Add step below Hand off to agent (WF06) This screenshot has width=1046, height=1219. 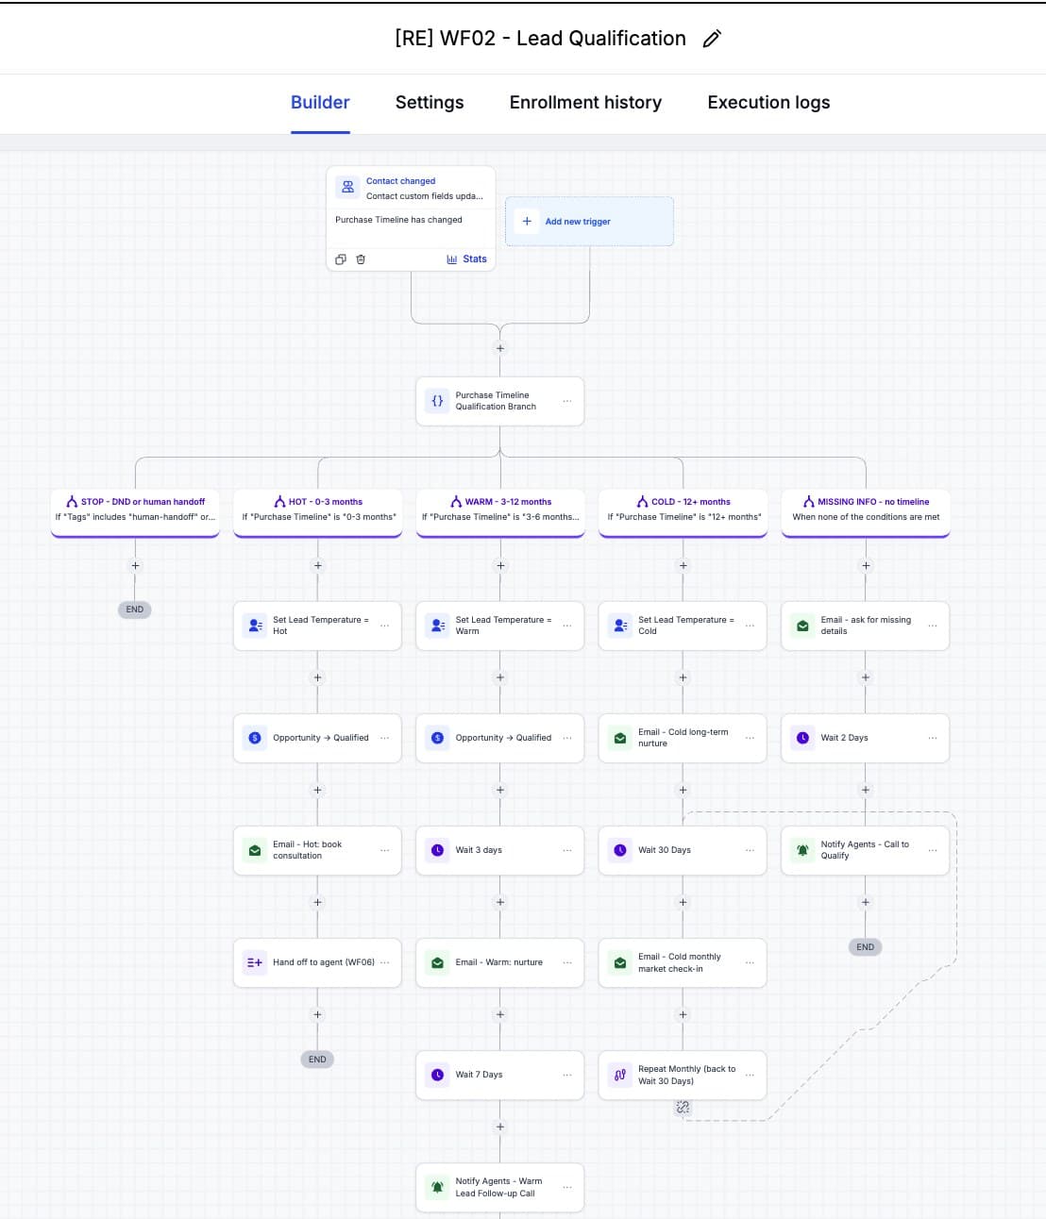318,1015
